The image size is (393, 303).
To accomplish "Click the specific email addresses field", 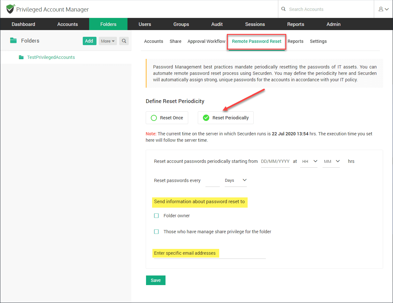I will (210, 253).
